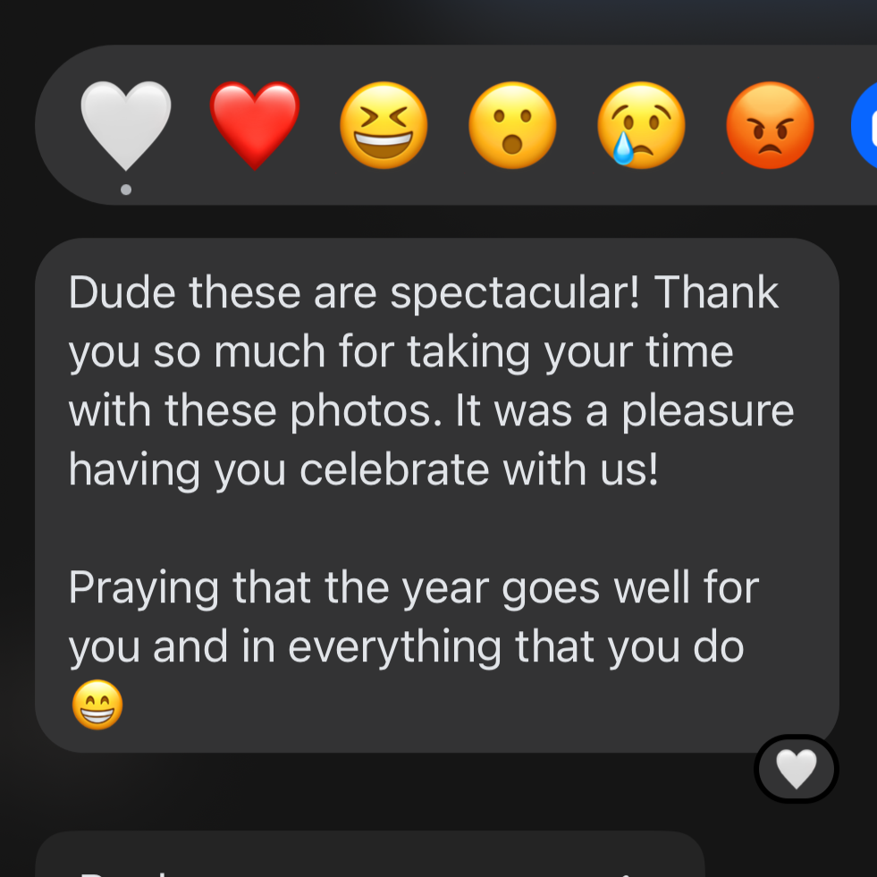React with the red heart emoji
877x877 pixels.
coord(255,125)
